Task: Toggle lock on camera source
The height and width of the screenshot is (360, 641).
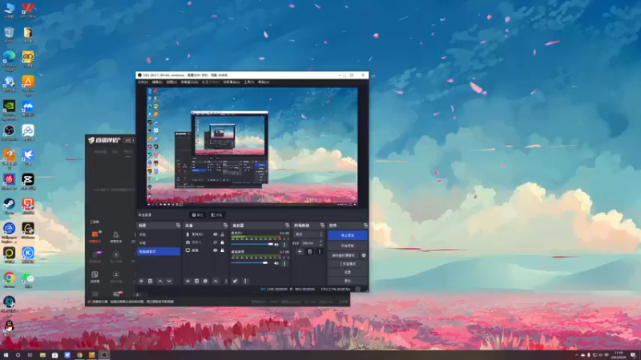Action: [223, 242]
